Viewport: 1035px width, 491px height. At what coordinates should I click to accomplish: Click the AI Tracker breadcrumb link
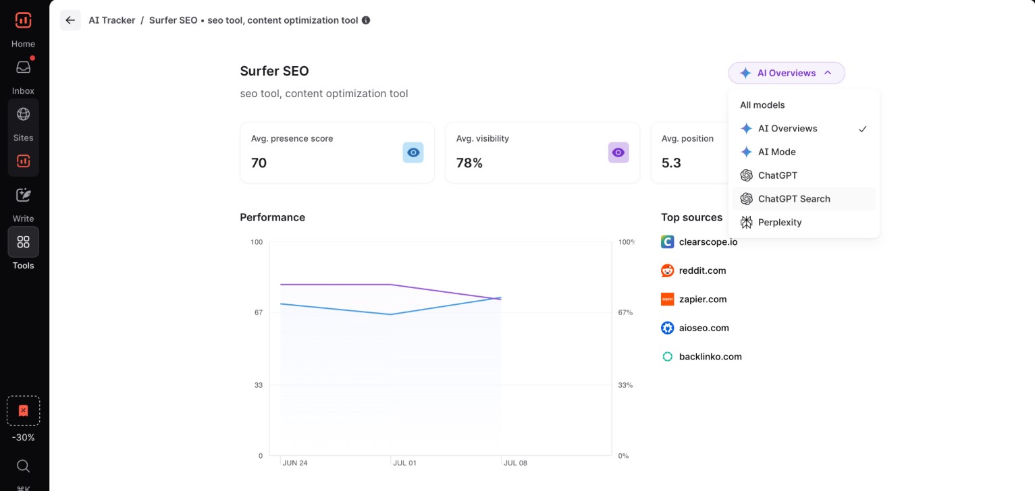pos(112,20)
